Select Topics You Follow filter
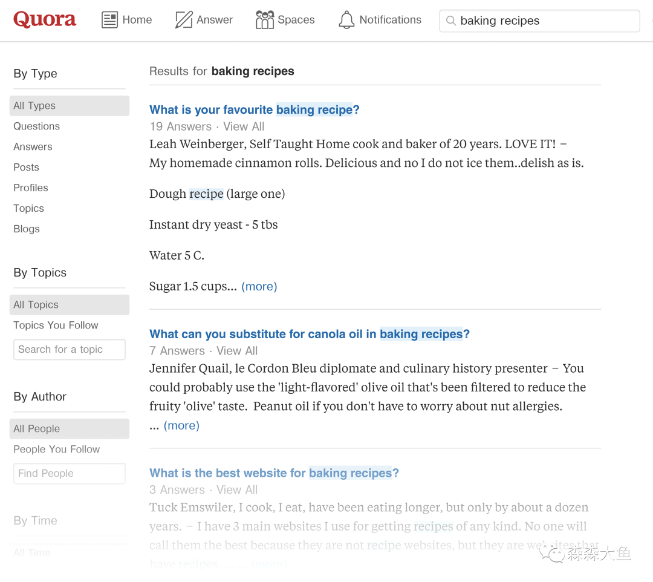 coord(56,325)
